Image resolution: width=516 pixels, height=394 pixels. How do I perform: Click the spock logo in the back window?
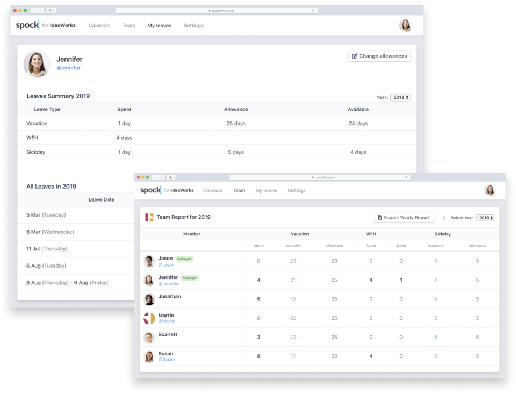[x=27, y=25]
